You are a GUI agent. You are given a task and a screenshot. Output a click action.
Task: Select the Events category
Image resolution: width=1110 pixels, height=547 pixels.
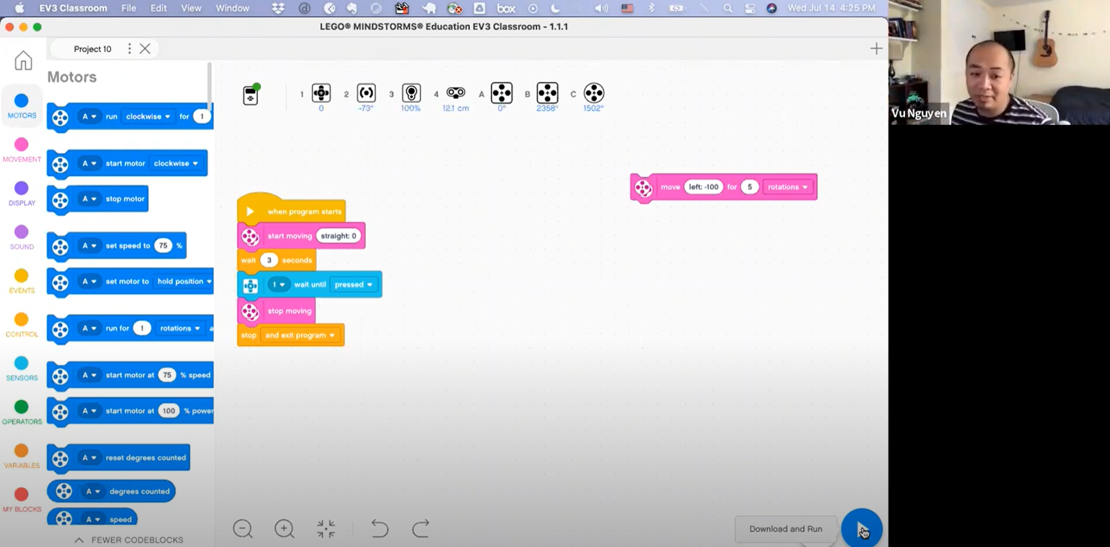coord(21,281)
